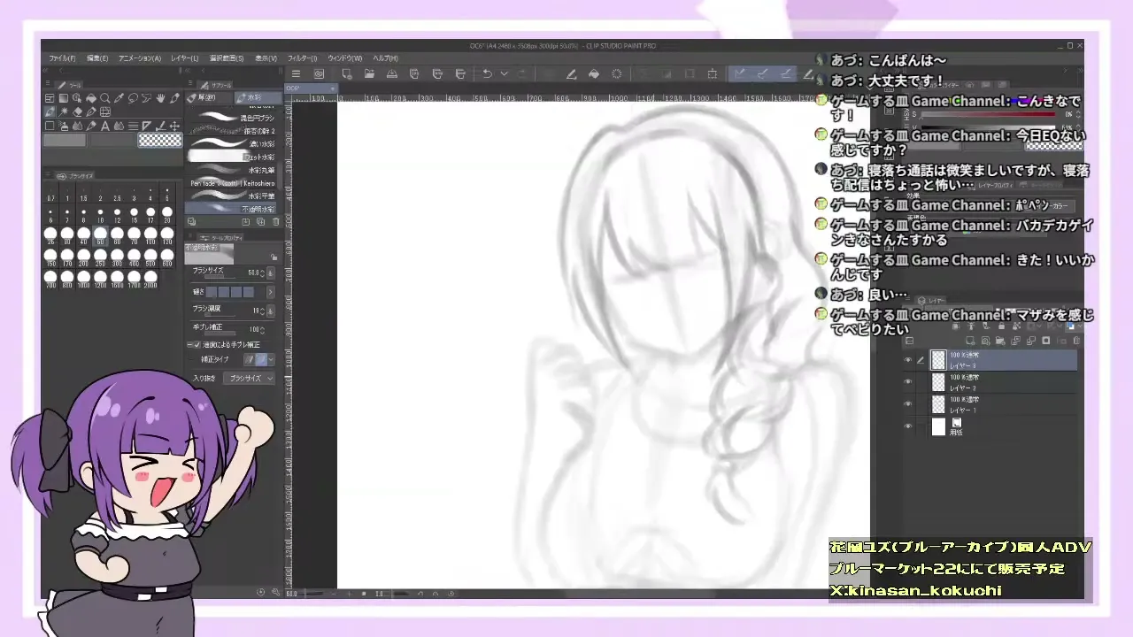
Task: Hide レイヤー 3 with its eye icon
Action: coord(907,360)
